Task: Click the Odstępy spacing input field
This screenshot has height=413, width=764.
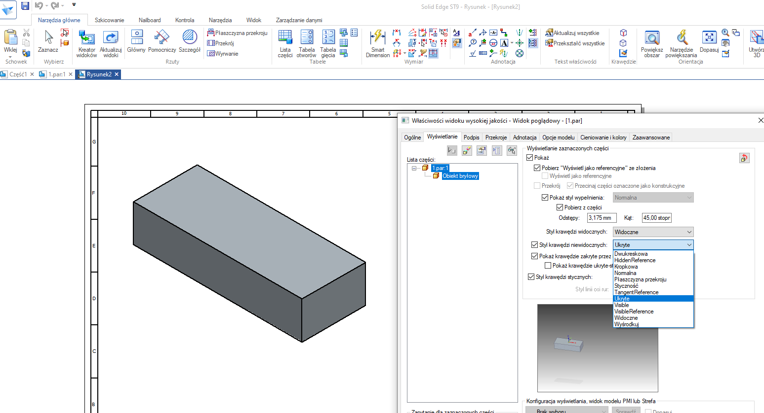Action: [602, 218]
